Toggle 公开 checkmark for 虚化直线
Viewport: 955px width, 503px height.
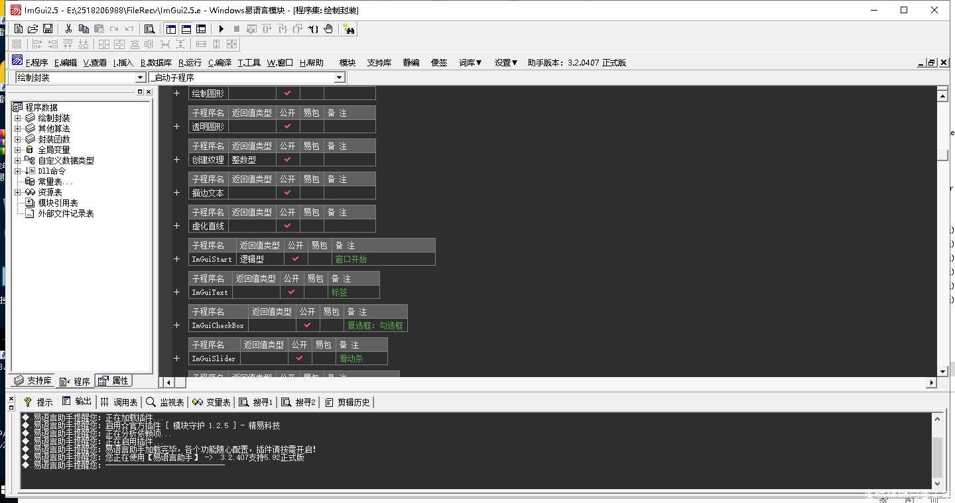click(x=288, y=226)
